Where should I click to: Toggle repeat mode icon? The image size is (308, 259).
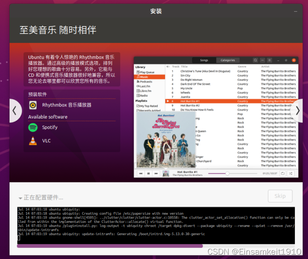click(283, 173)
